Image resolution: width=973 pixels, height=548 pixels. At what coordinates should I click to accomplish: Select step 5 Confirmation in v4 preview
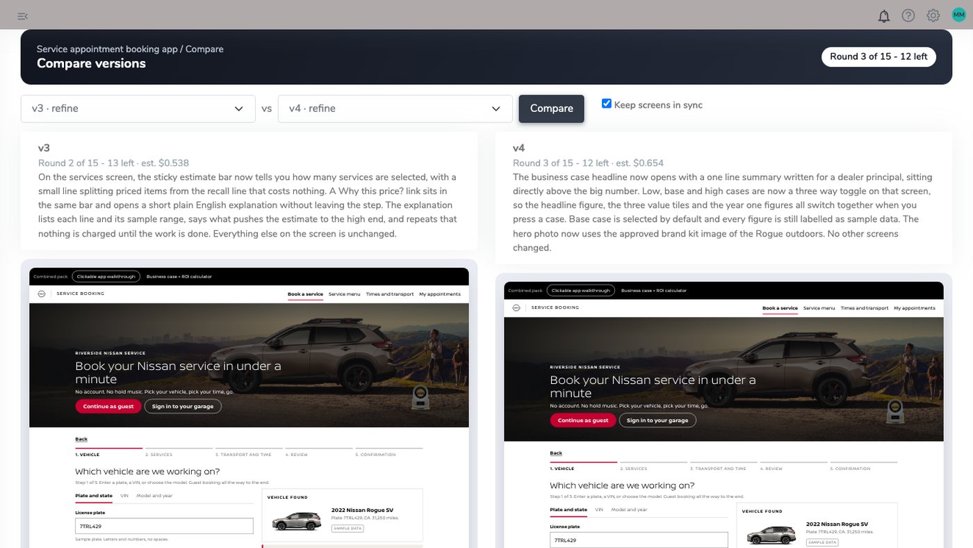863,466
